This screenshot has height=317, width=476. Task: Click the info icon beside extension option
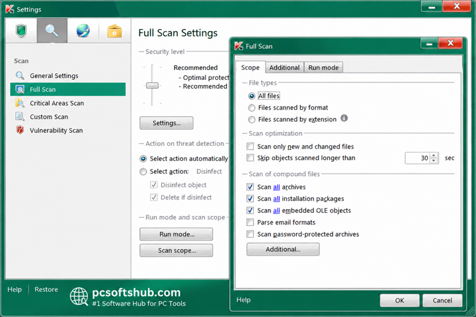point(344,118)
